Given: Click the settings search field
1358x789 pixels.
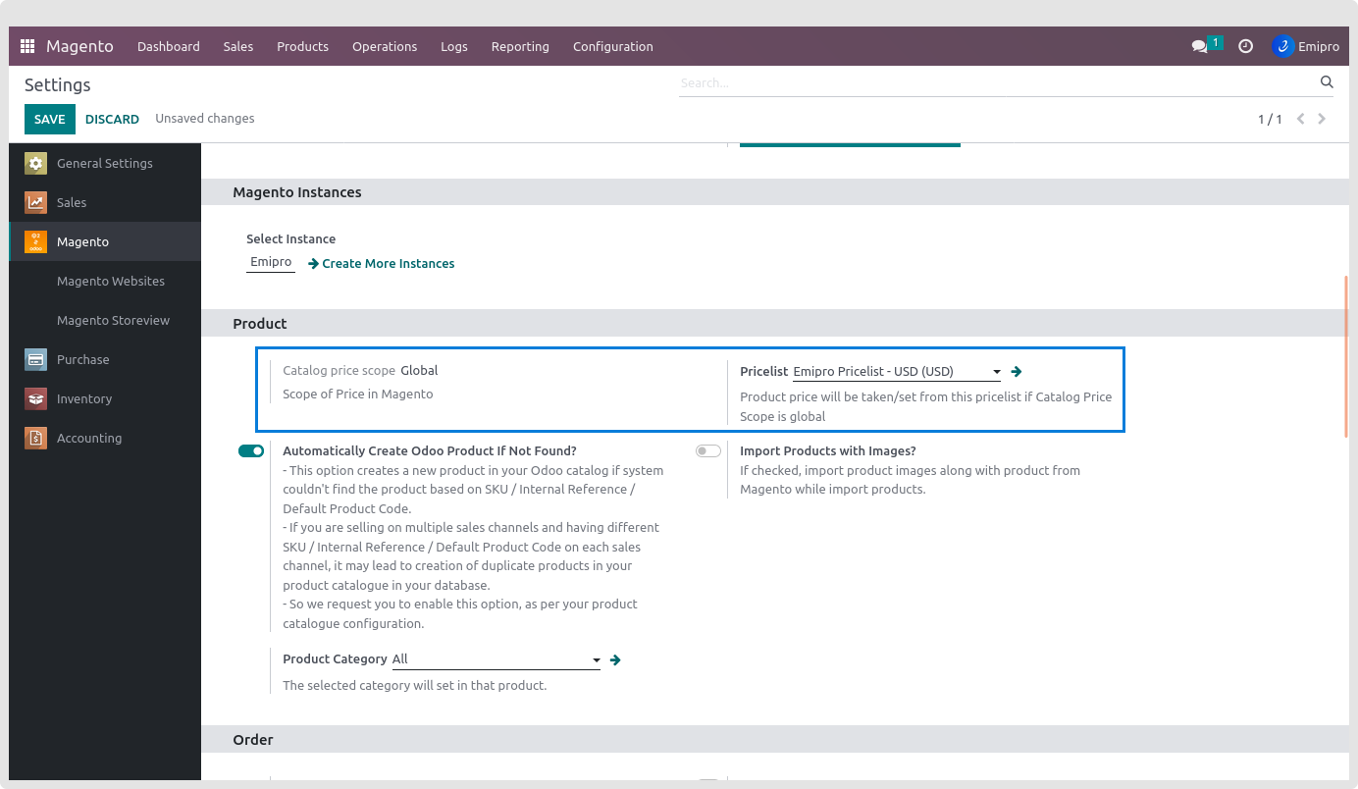Looking at the screenshot, I should pyautogui.click(x=996, y=83).
